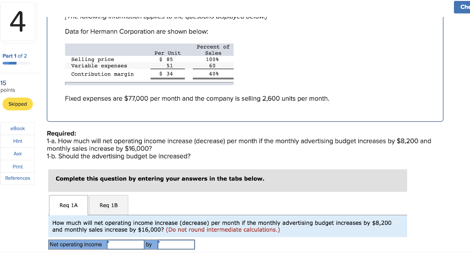This screenshot has height=256, width=470.
Task: Click the 'Net operating income' label cell
Action: [x=78, y=245]
